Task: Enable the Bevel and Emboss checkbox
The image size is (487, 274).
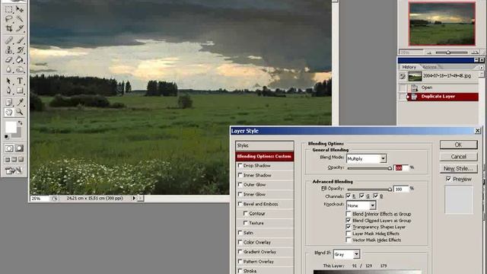Action: point(240,204)
